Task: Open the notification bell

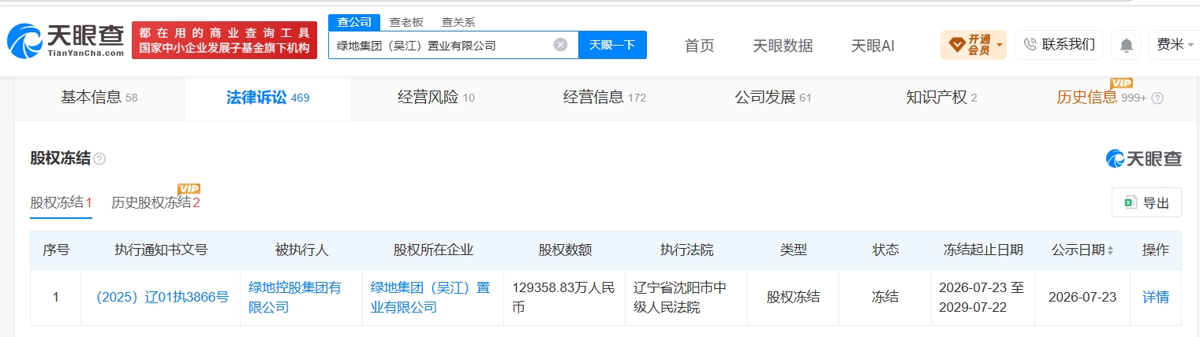Action: point(1126,46)
